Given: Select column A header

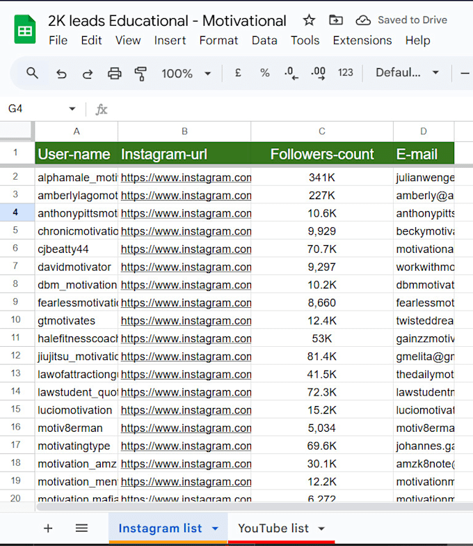Looking at the screenshot, I should pos(77,131).
